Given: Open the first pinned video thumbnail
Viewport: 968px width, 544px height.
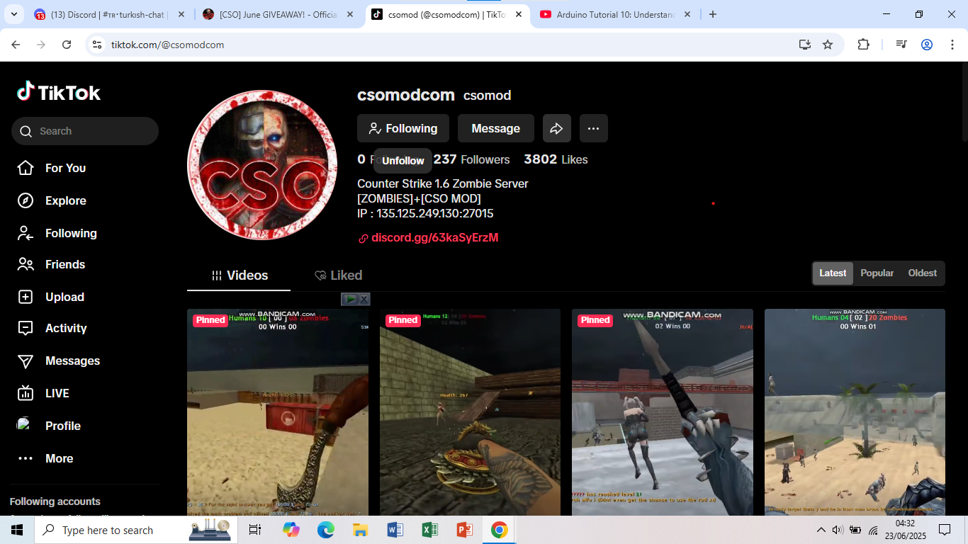Looking at the screenshot, I should 277,411.
